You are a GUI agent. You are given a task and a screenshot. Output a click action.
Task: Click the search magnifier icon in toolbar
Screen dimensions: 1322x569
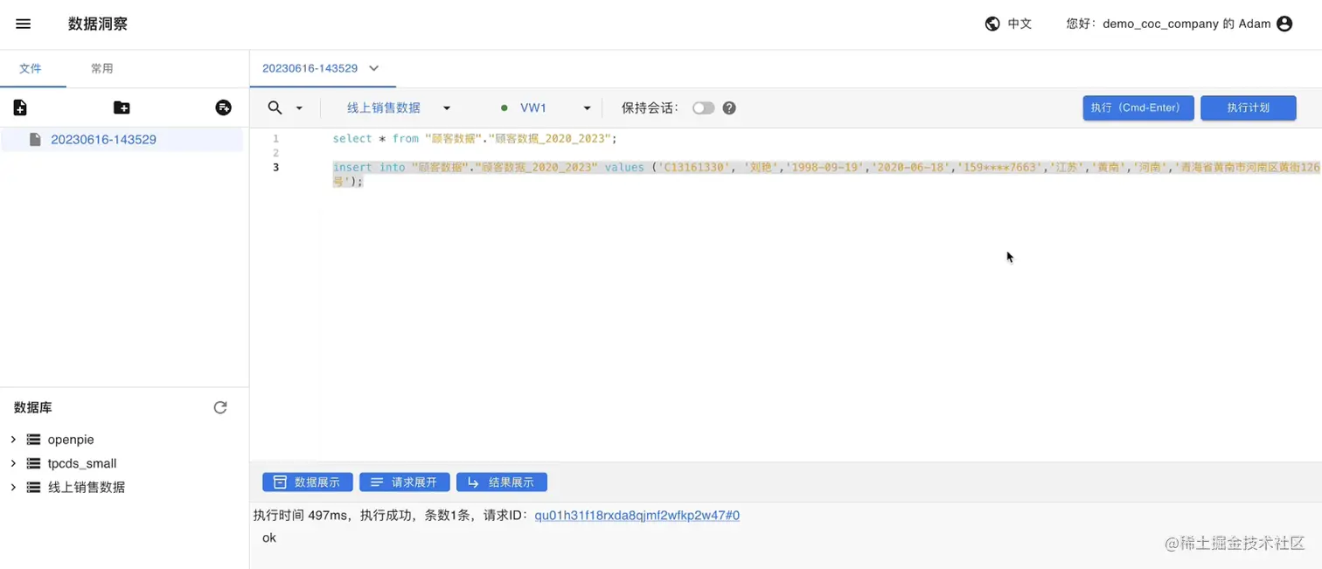coord(275,108)
